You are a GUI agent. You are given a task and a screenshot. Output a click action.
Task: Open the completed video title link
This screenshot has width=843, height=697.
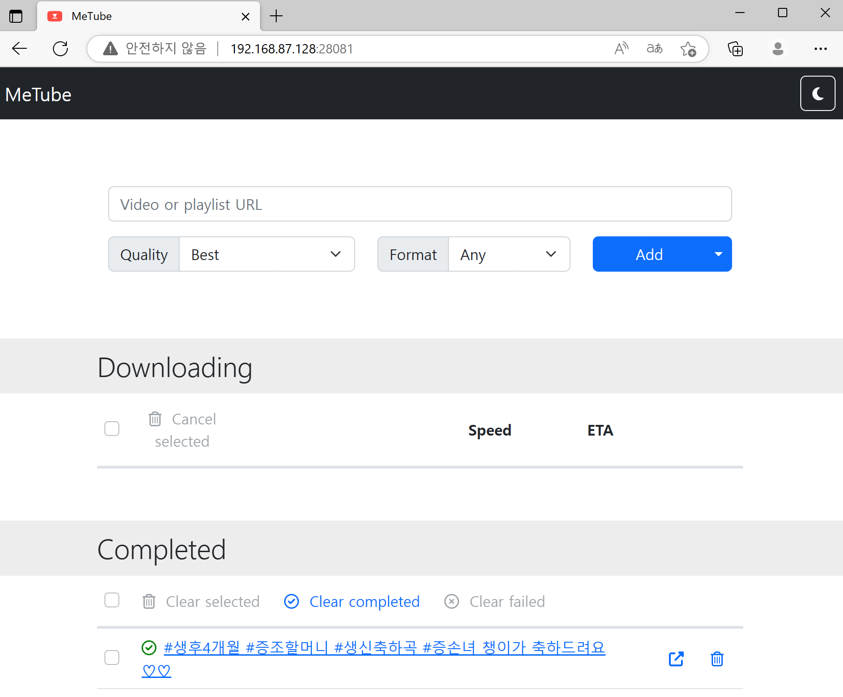pyautogui.click(x=374, y=658)
